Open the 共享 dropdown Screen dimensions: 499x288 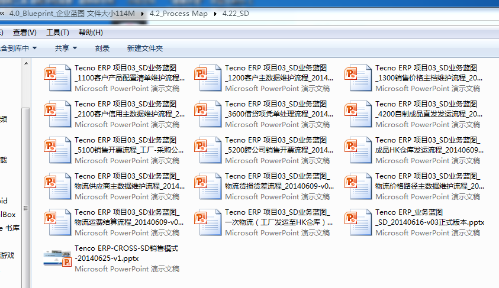tap(66, 48)
